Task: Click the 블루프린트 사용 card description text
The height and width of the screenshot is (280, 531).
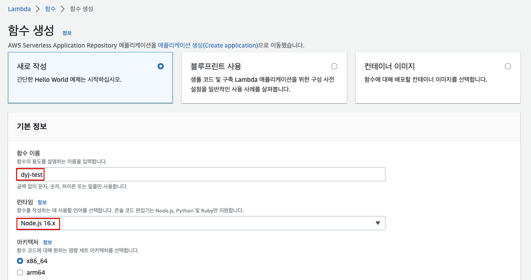Action: [262, 84]
